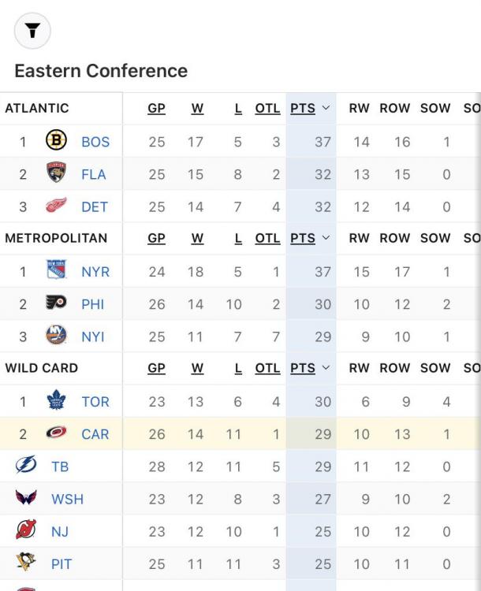Open the BOS team link
The height and width of the screenshot is (591, 481).
point(95,143)
